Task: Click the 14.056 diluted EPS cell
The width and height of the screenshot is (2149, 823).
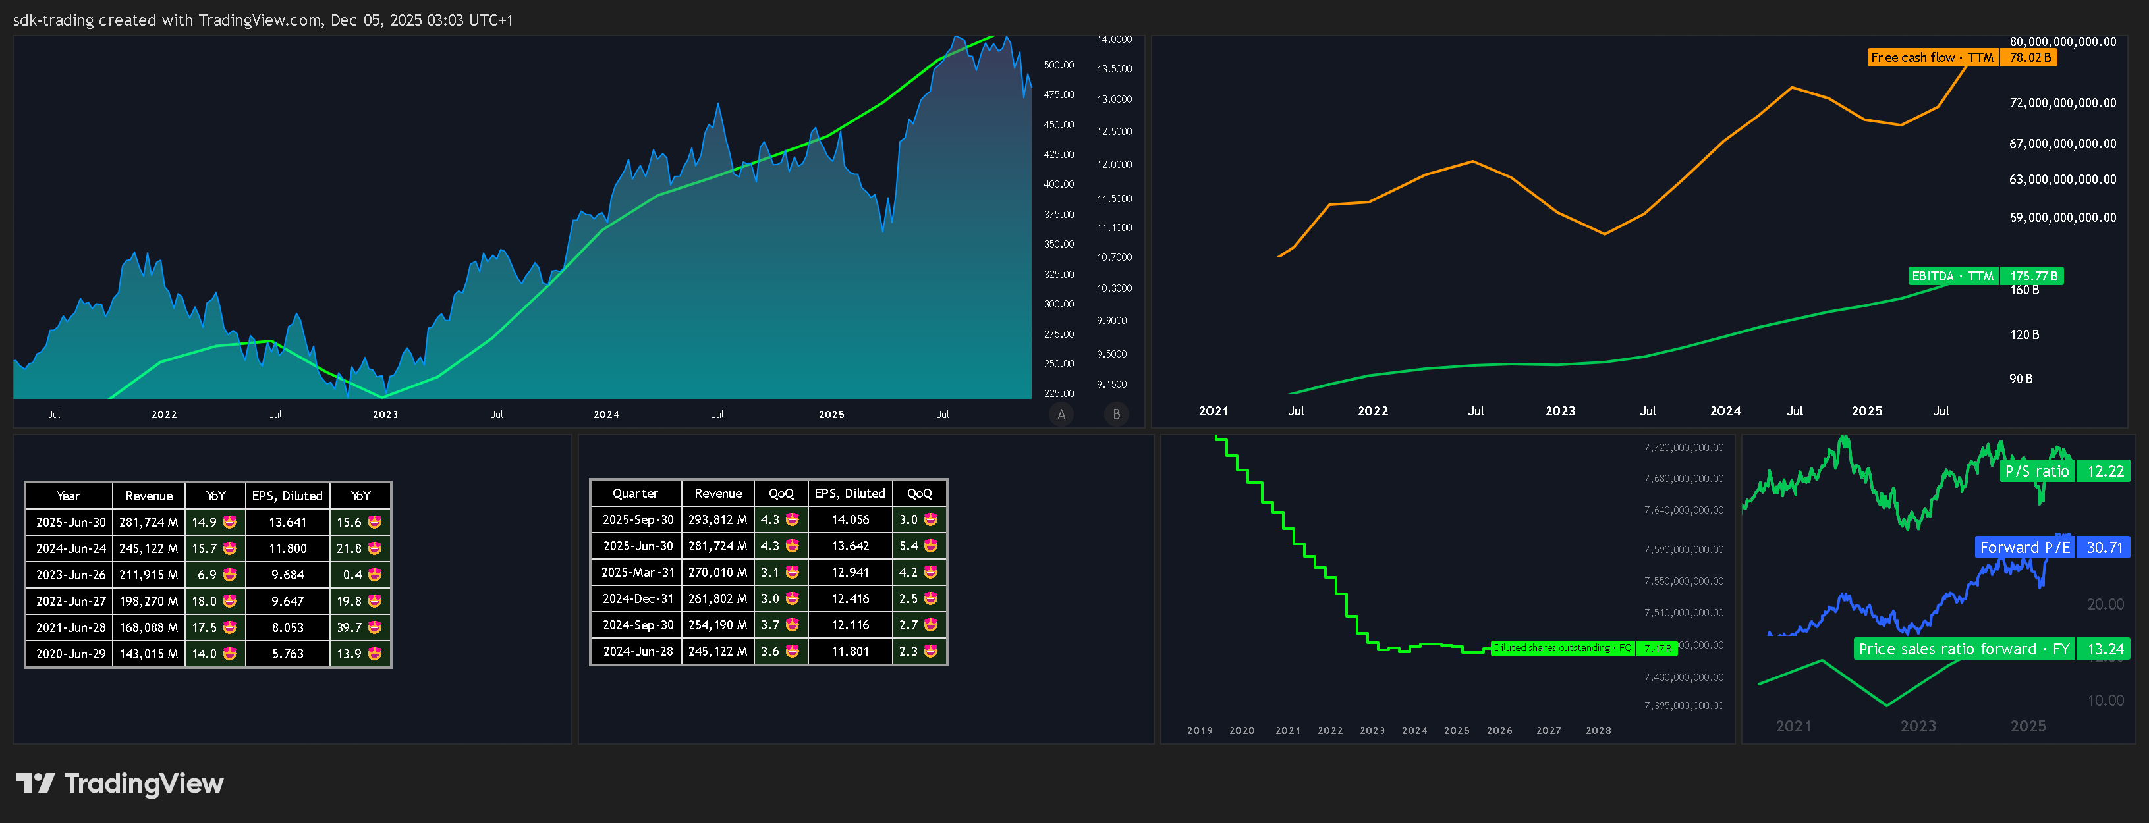Action: [850, 519]
